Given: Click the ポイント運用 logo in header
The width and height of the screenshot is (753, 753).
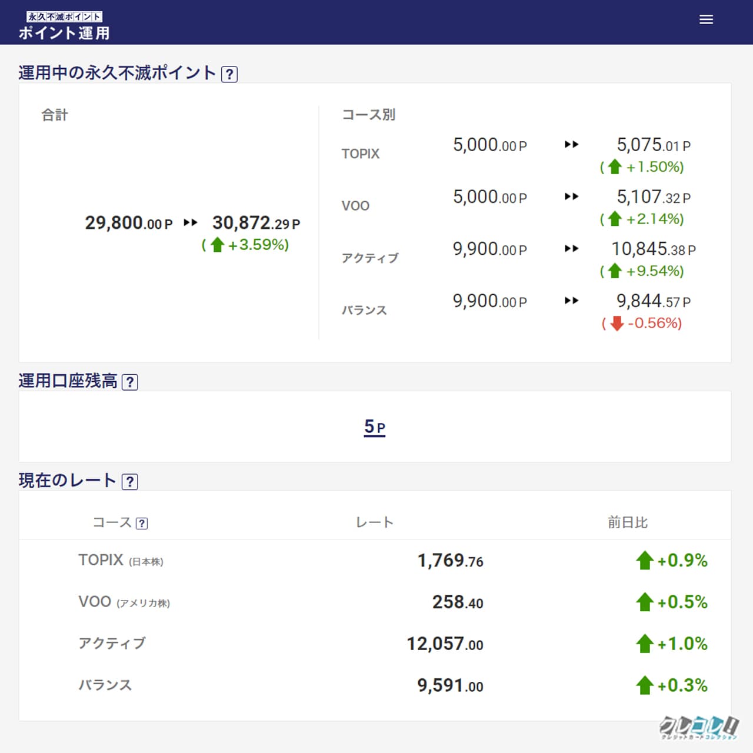Looking at the screenshot, I should (64, 26).
